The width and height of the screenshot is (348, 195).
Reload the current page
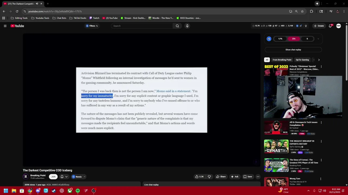(x=17, y=11)
